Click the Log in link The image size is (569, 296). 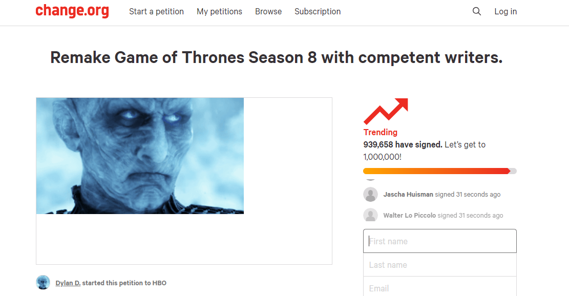tap(505, 11)
